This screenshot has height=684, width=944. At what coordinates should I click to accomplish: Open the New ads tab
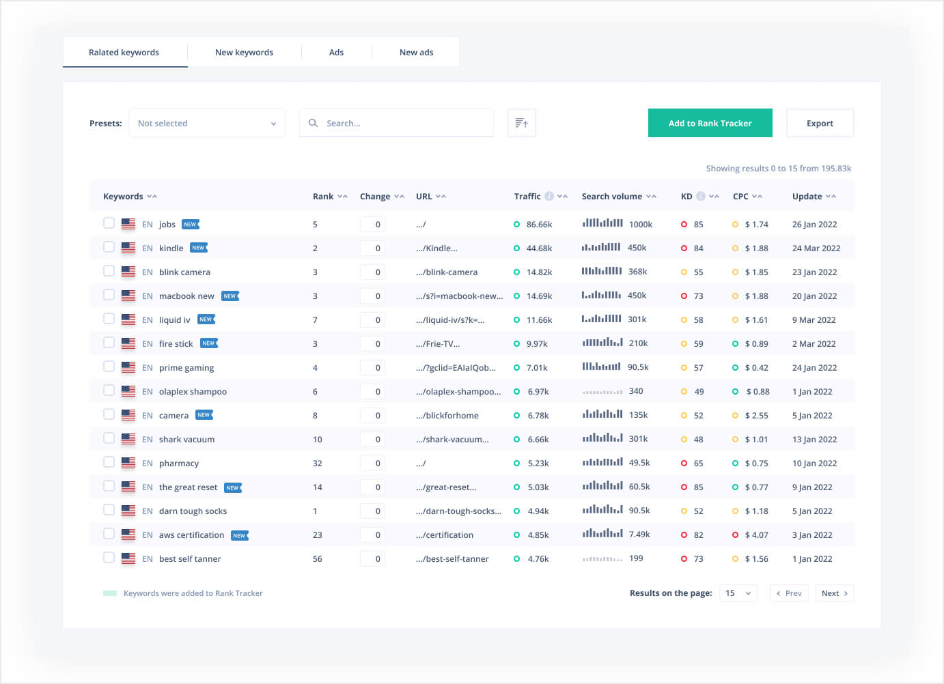pos(417,53)
